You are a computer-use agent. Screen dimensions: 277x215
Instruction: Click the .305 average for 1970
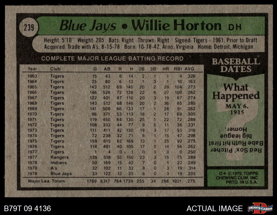point(191,114)
